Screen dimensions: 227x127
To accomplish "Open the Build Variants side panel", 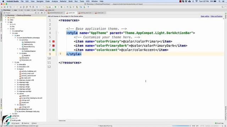I will point(1,104).
